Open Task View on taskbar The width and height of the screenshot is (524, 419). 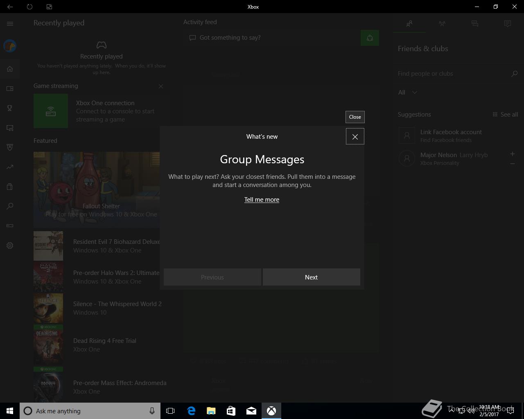(170, 411)
